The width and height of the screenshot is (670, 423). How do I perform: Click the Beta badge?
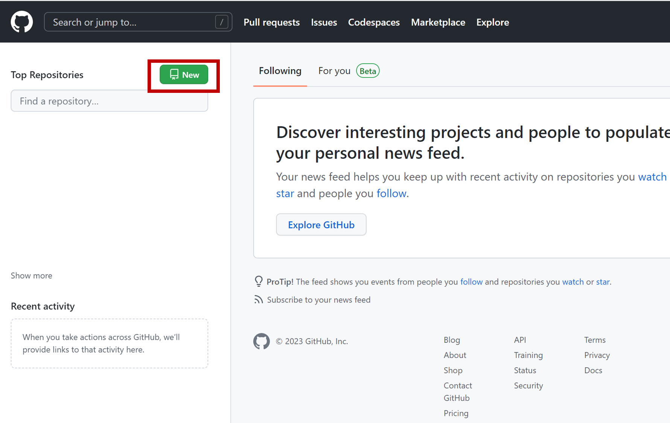click(x=368, y=71)
